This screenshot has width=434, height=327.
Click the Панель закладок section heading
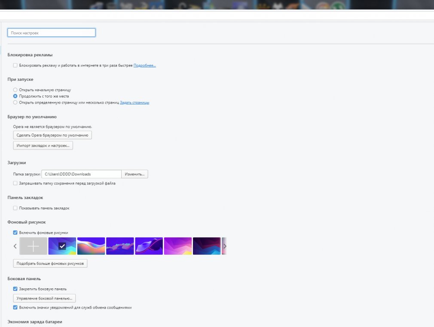(25, 198)
